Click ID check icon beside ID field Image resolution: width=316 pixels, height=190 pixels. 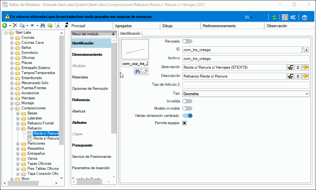[306, 50]
